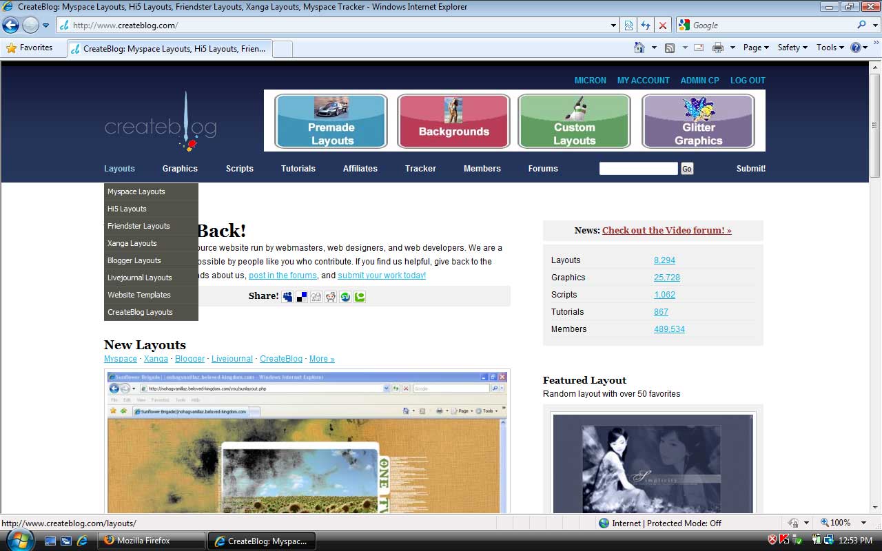
Task: Expand the address bar URL history dropdown
Action: tap(613, 25)
